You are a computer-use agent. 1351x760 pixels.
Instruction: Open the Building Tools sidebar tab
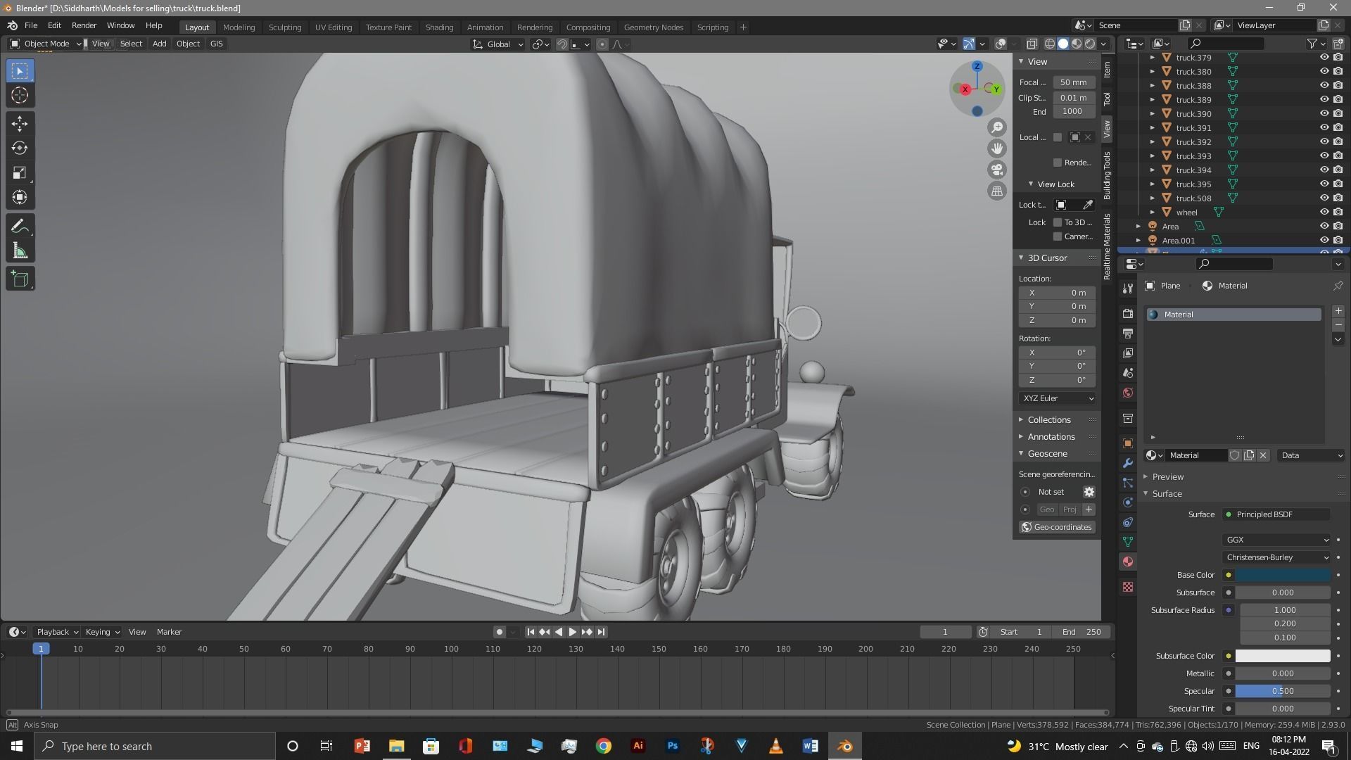click(1107, 175)
